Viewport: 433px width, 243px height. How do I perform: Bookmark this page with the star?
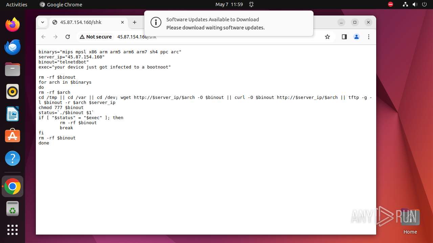(x=327, y=37)
